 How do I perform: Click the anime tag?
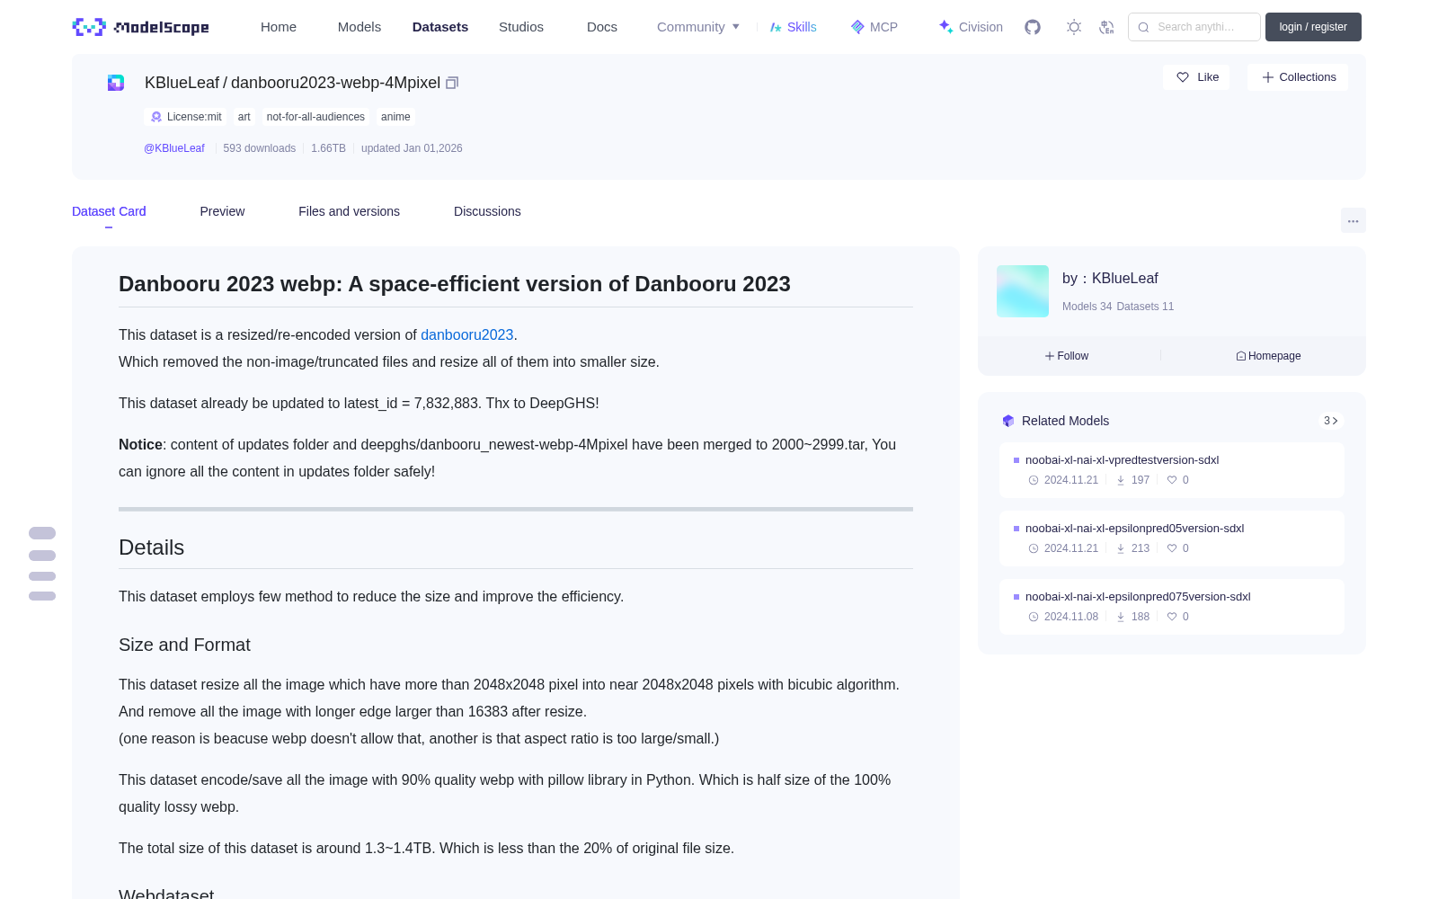click(x=395, y=117)
